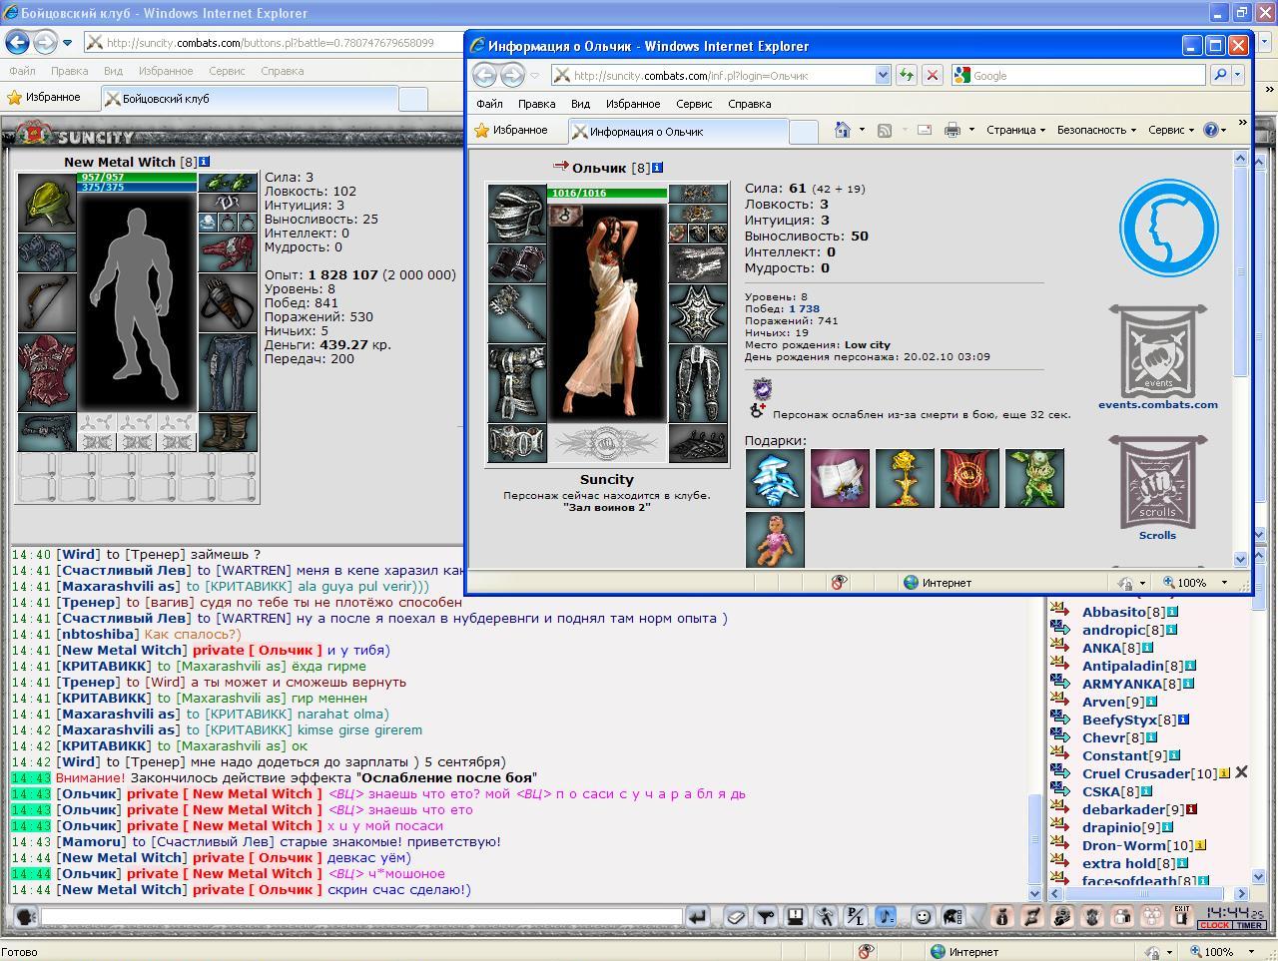Open the money bag inventory icon
This screenshot has height=961, width=1278.
pos(1001,916)
